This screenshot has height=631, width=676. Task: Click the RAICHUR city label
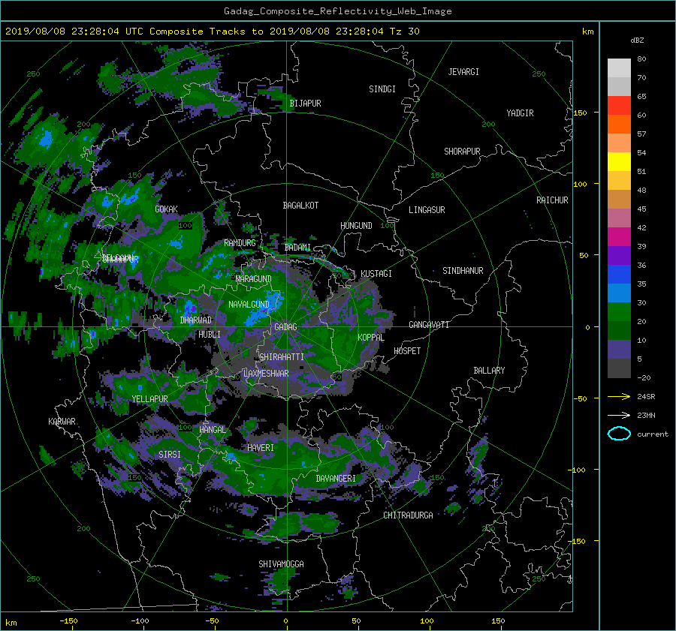tap(552, 200)
